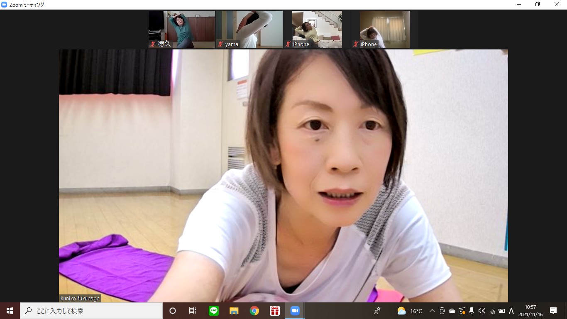Click the battery power icon in the tray
567x319 pixels.
tap(502, 311)
